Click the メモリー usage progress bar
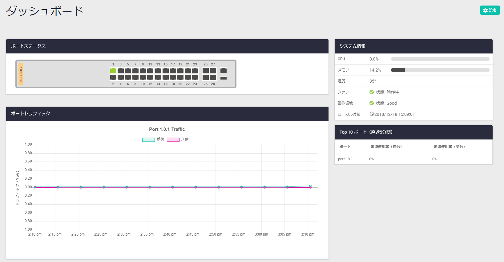The image size is (504, 262). (440, 70)
